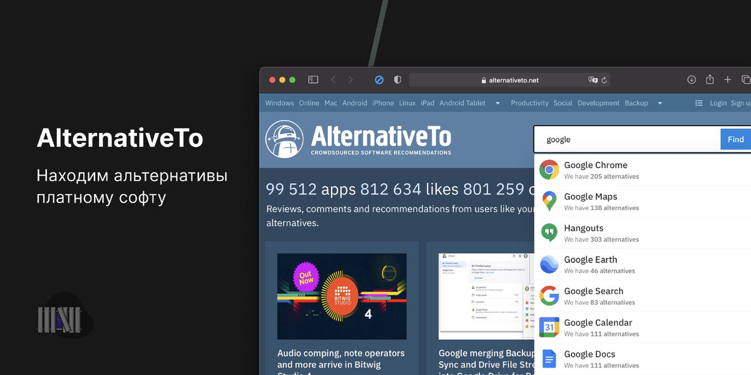
Task: Click the alternativeto.net address bar
Action: tap(509, 80)
